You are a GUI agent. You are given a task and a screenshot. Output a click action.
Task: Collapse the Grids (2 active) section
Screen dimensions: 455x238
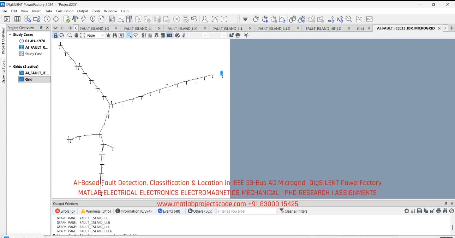[10, 66]
